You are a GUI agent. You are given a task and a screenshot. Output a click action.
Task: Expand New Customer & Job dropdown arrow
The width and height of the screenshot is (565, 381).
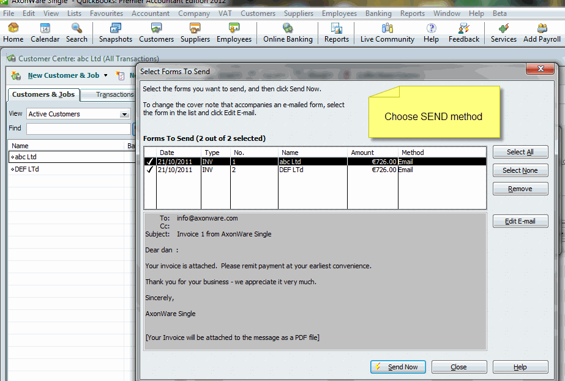click(x=105, y=75)
